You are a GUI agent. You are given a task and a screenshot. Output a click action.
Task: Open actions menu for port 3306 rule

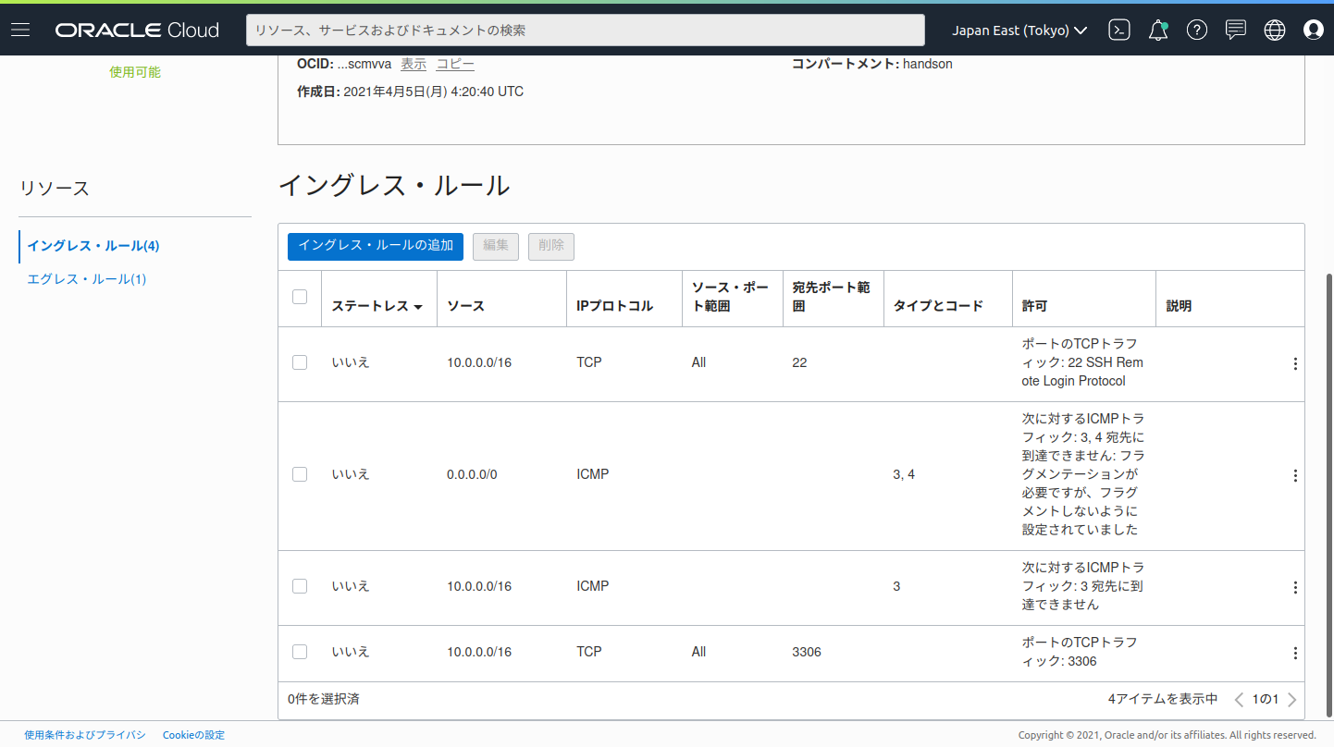coord(1295,654)
